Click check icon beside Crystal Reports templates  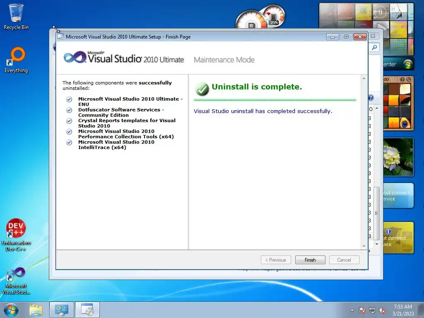pyautogui.click(x=69, y=121)
